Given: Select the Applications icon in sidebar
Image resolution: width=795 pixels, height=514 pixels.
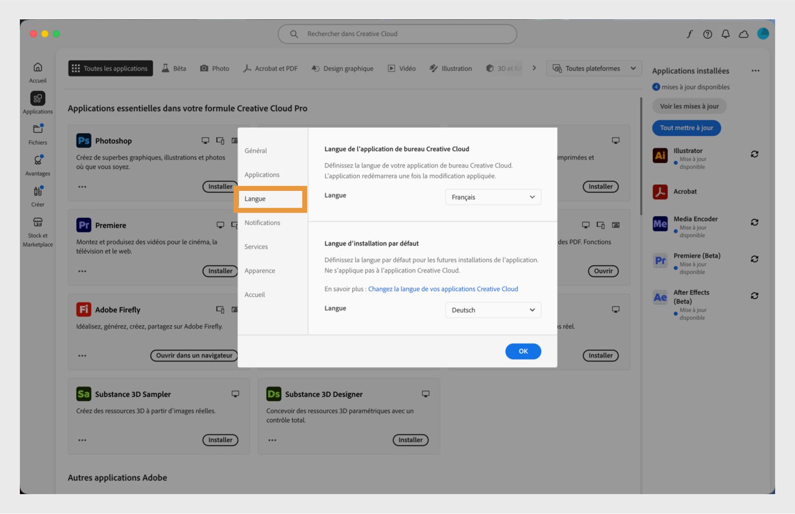Looking at the screenshot, I should [x=38, y=98].
